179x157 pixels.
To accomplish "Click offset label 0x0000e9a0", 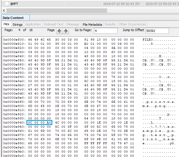I will (x=14, y=148).
